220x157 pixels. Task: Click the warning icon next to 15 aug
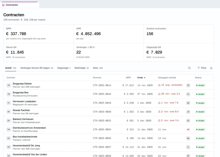pyautogui.click(x=159, y=85)
